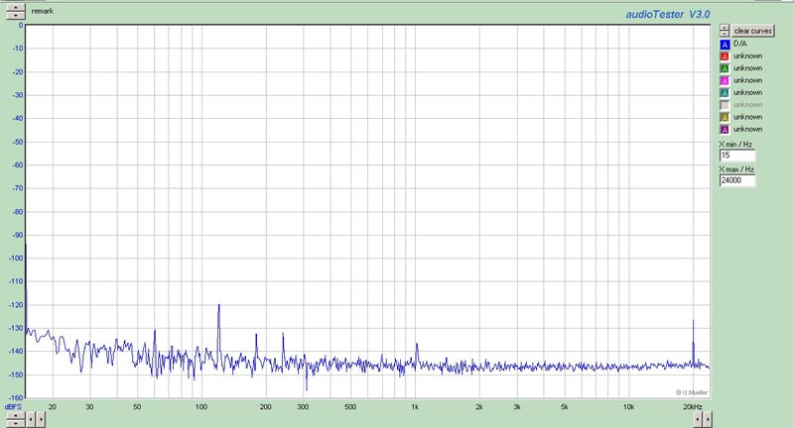Click the left arrow button at bottom-left
Image resolution: width=794 pixels, height=428 pixels.
coord(31,419)
